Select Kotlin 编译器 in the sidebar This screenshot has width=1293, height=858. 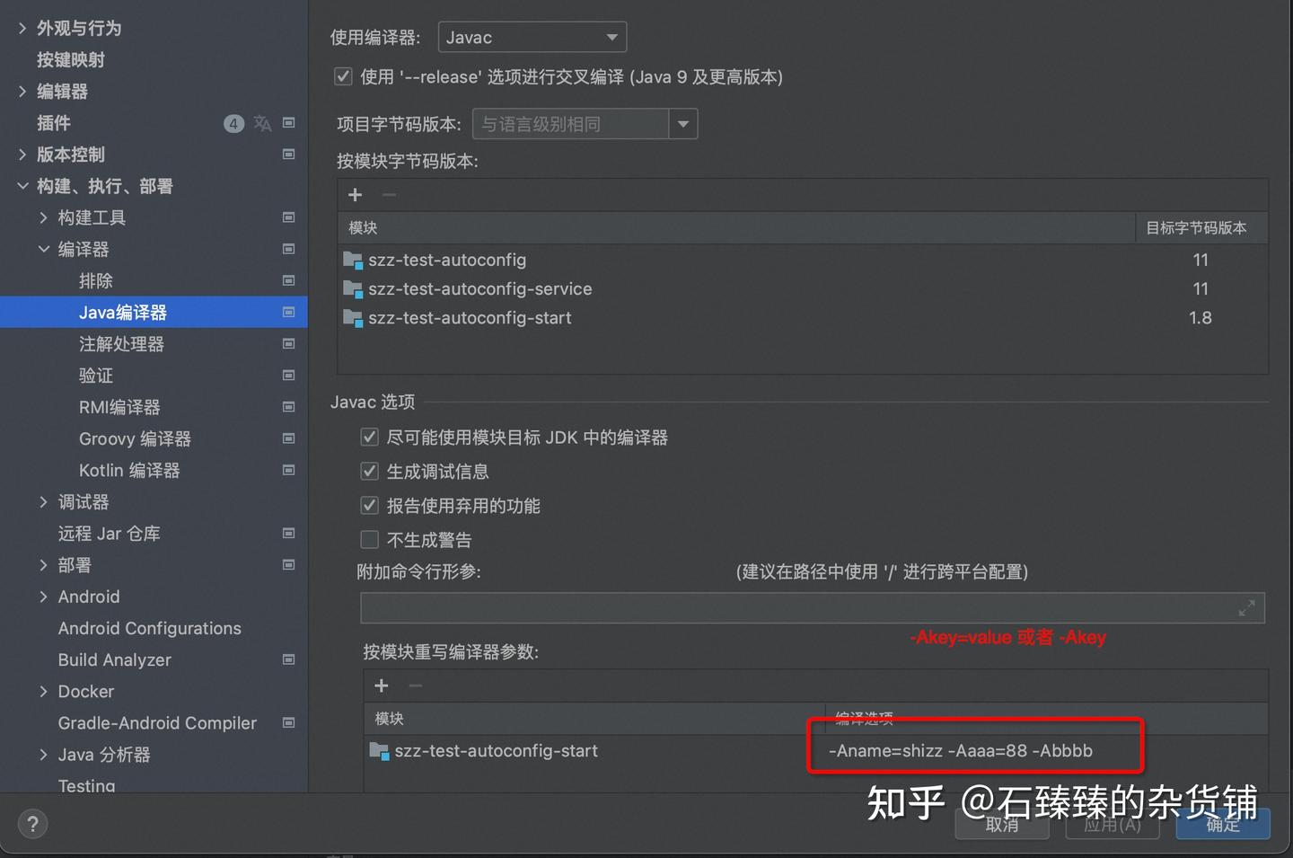[128, 470]
